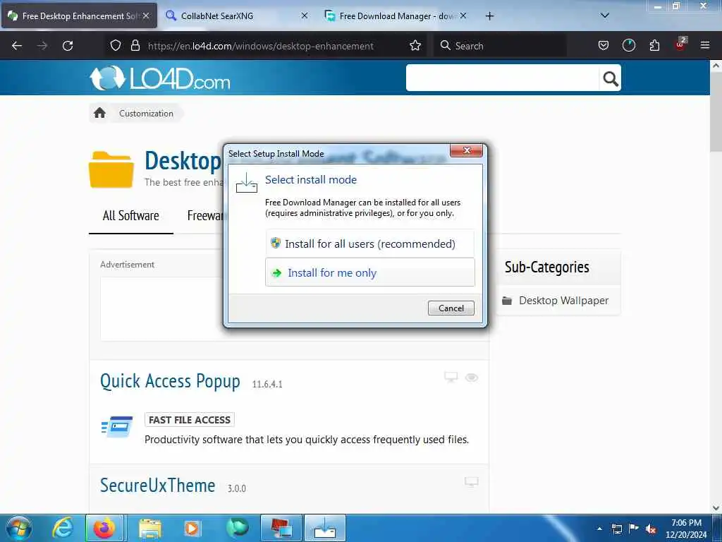Screen dimensions: 722x542
Task: Open the Pocket save icon
Action: 604,46
